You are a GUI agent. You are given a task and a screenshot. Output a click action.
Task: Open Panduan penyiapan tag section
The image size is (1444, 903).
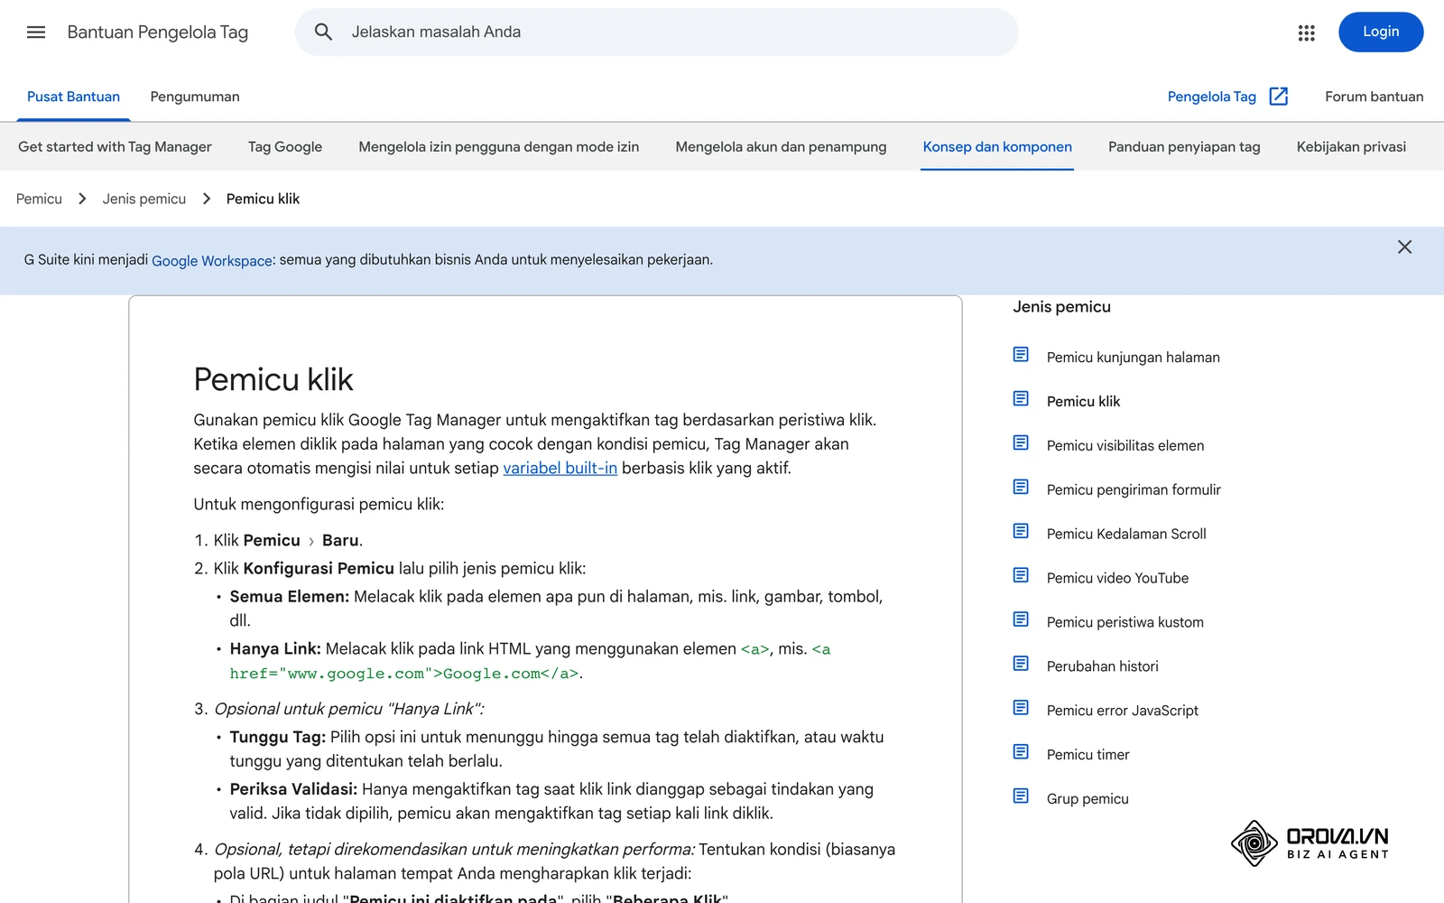pos(1184,146)
